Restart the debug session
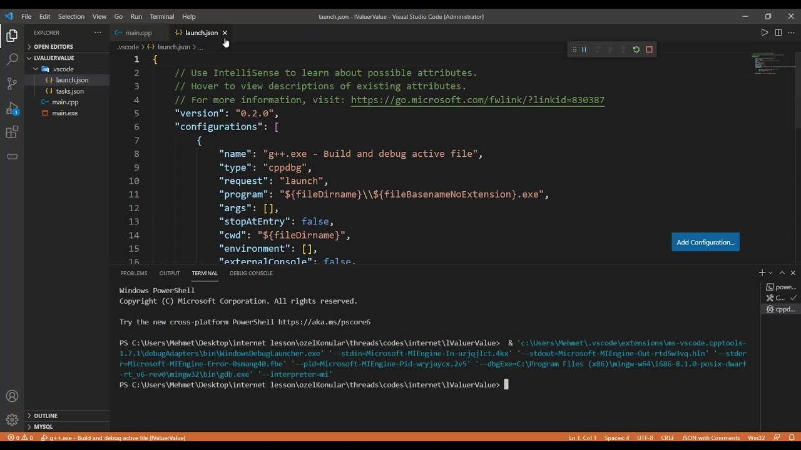Screen dimensions: 801x450 click(x=636, y=49)
